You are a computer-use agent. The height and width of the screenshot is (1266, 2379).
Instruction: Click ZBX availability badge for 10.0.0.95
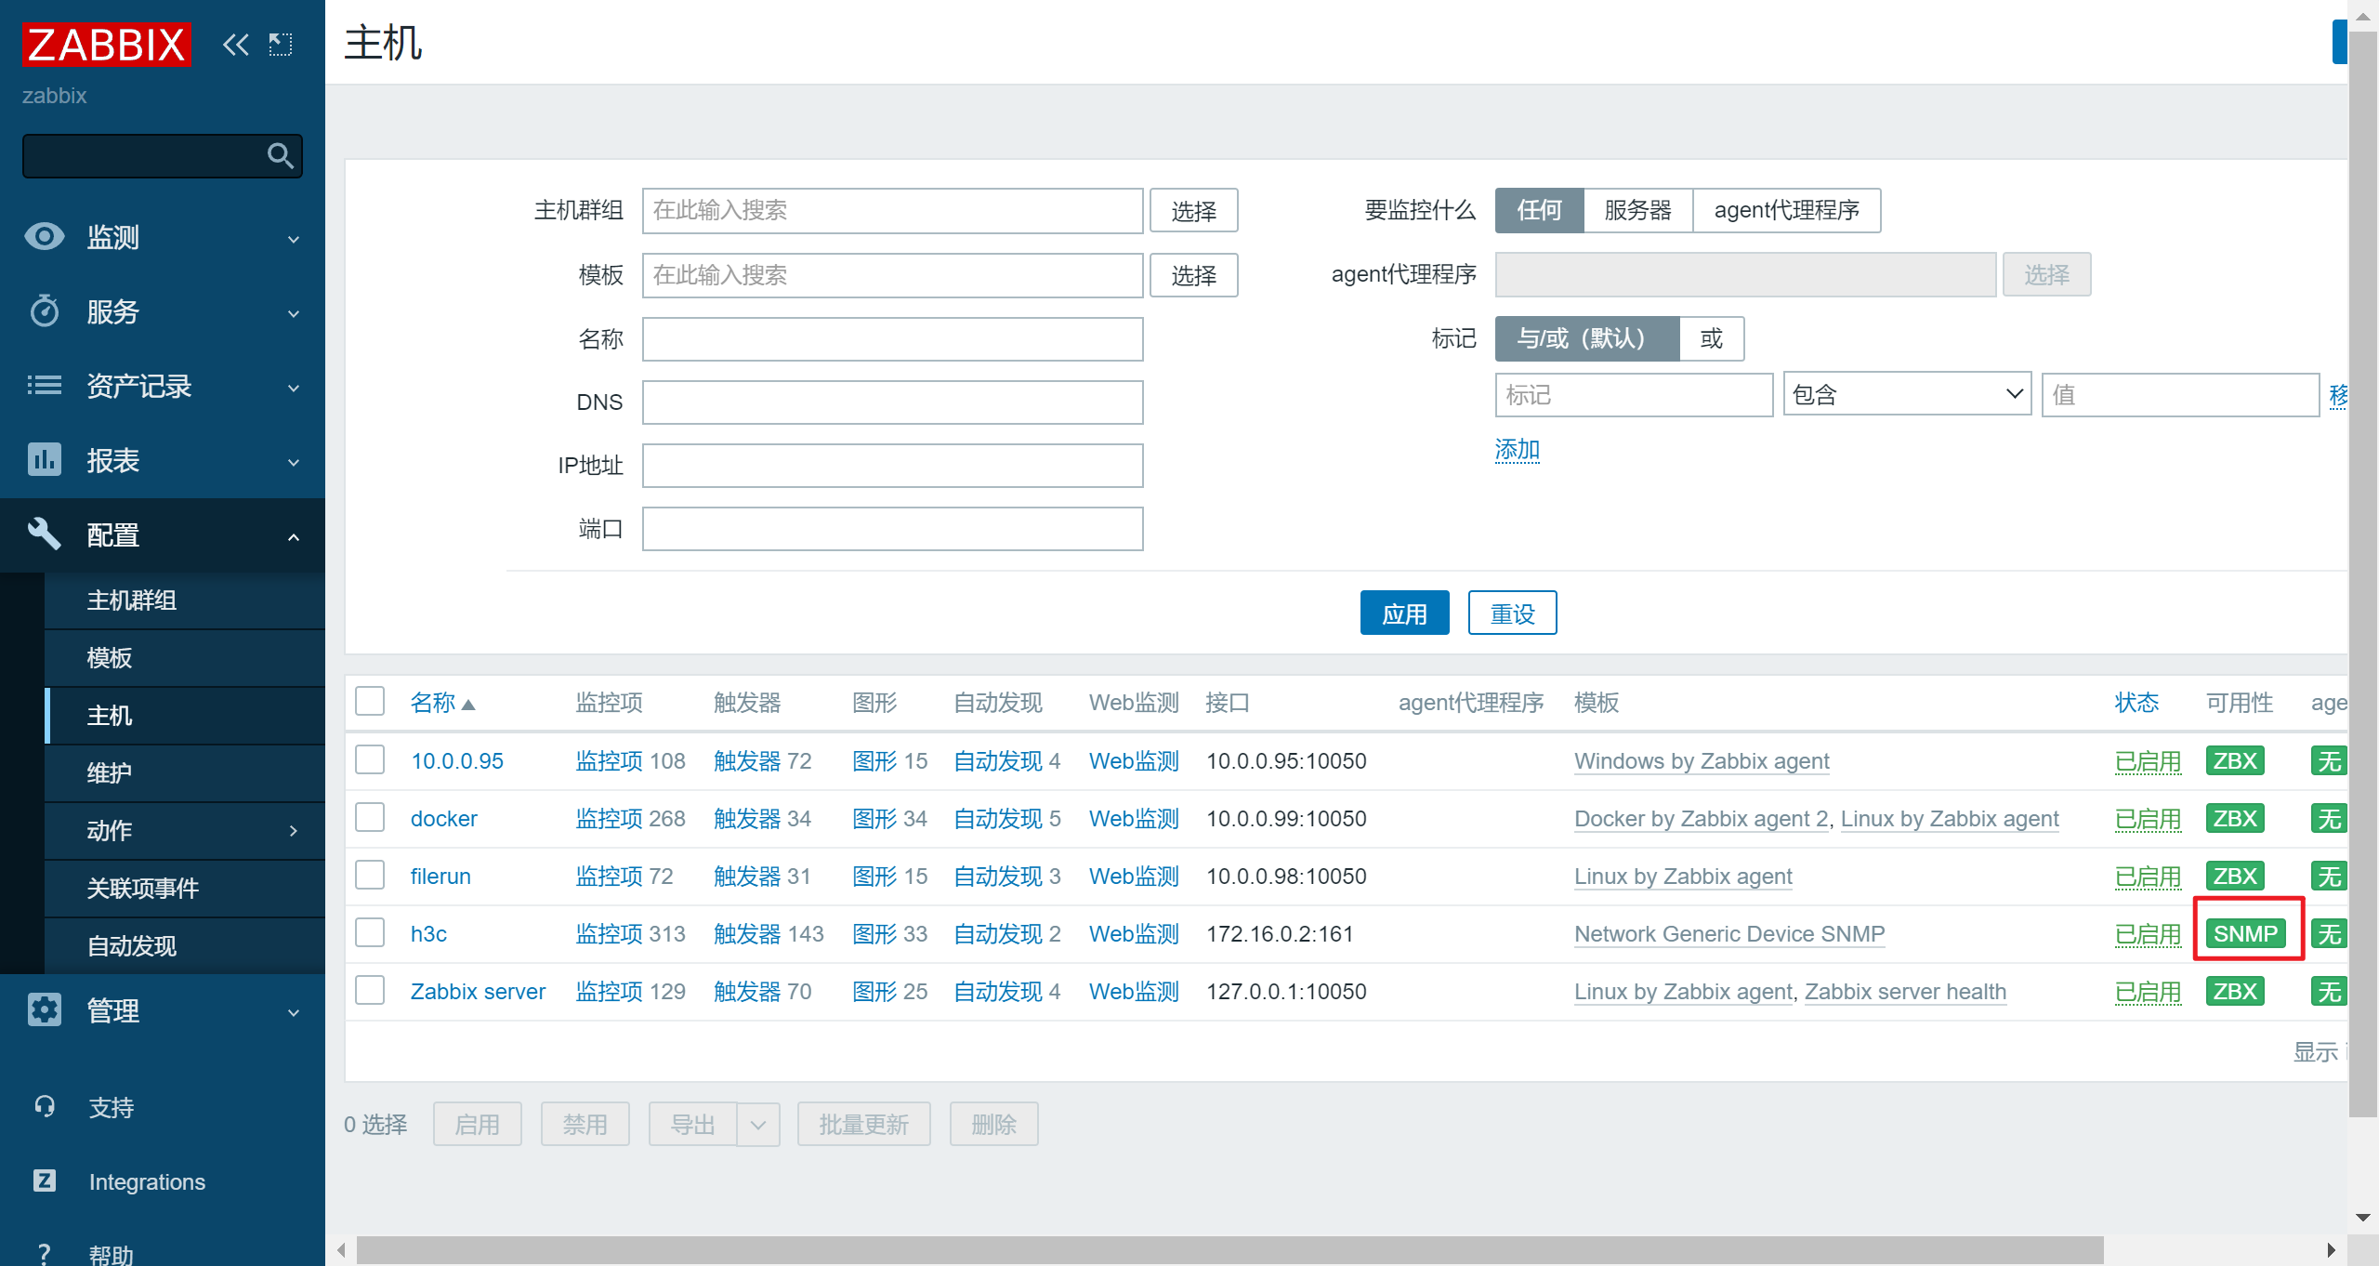click(2235, 760)
